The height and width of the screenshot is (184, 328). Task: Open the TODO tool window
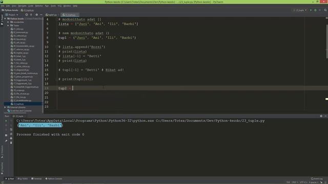(23, 179)
